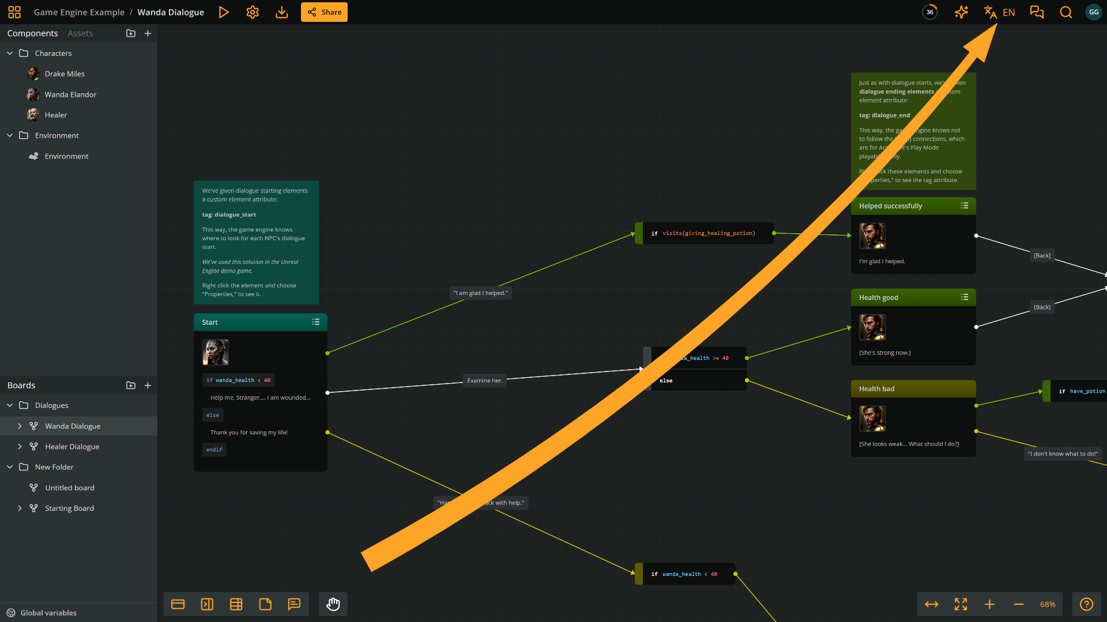
Task: Select Wanda Elandor character
Action: click(x=70, y=94)
